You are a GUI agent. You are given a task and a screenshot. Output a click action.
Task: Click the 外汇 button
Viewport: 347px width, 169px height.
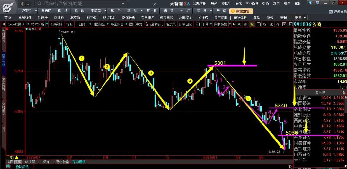[x=185, y=11]
